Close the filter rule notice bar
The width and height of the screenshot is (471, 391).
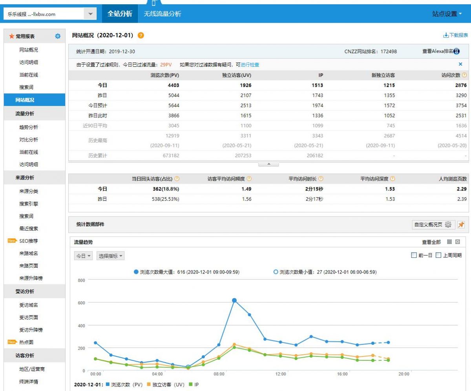[x=460, y=64]
